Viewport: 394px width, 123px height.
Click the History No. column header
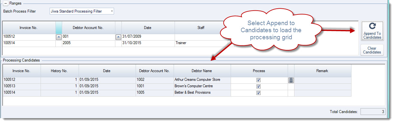coord(60,71)
